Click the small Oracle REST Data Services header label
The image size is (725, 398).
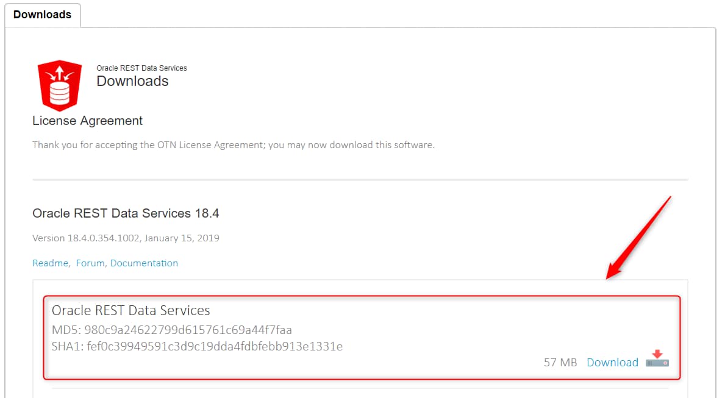141,68
